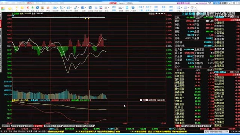The width and height of the screenshot is (240, 135).
Task: Select 交通银行 in the right list
Action: 219,23
